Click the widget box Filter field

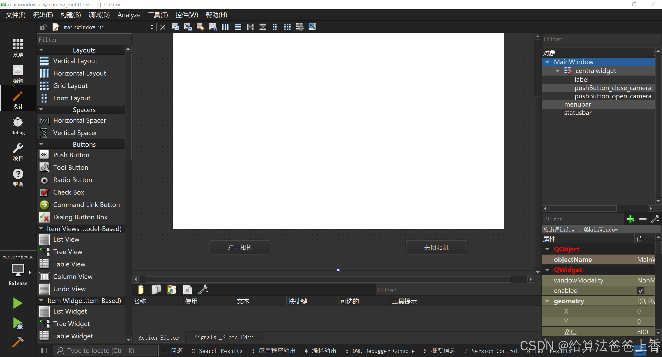(x=84, y=40)
